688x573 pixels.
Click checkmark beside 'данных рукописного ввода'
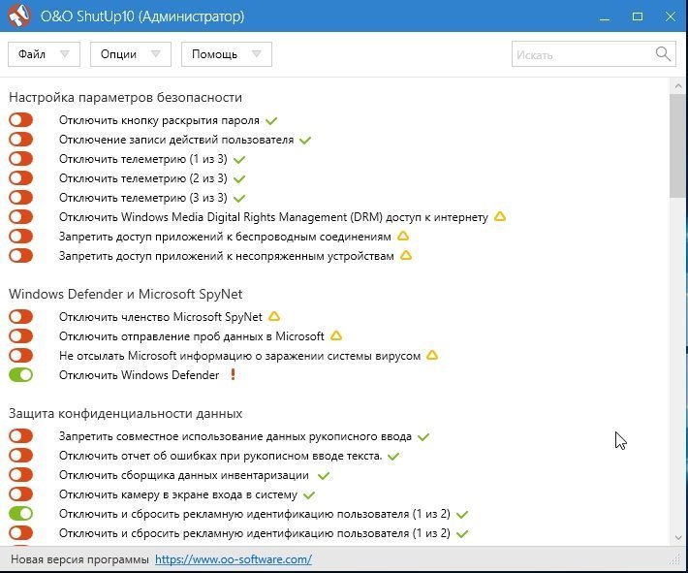[423, 437]
